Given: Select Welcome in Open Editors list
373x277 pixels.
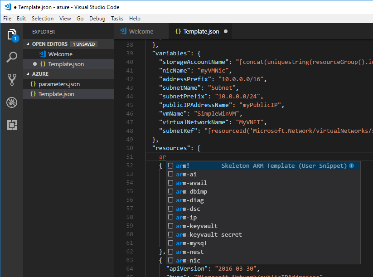Looking at the screenshot, I should [69, 54].
